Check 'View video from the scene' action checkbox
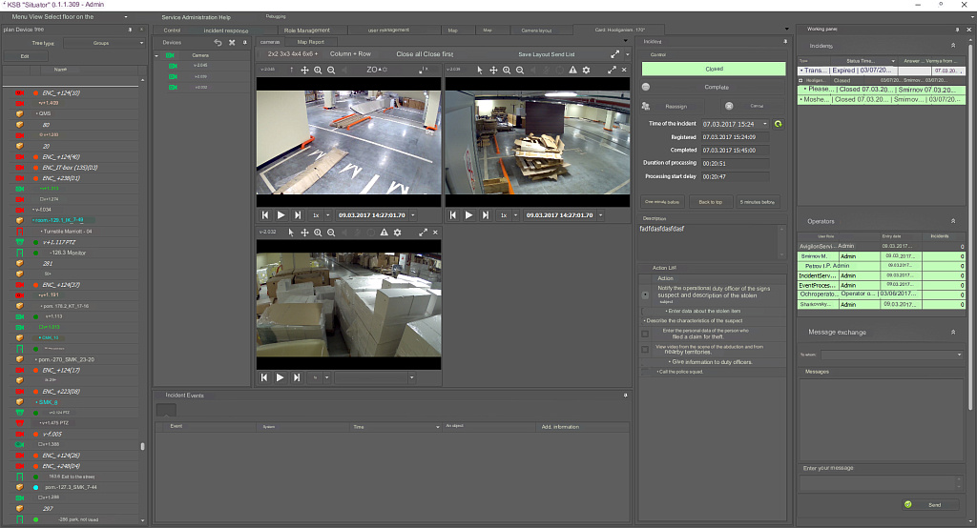 (645, 348)
